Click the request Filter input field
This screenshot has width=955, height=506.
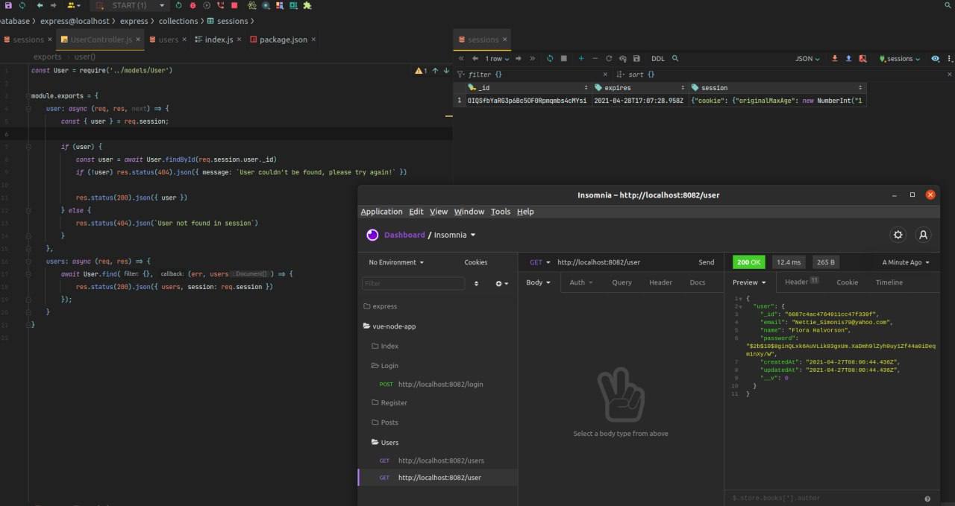413,283
